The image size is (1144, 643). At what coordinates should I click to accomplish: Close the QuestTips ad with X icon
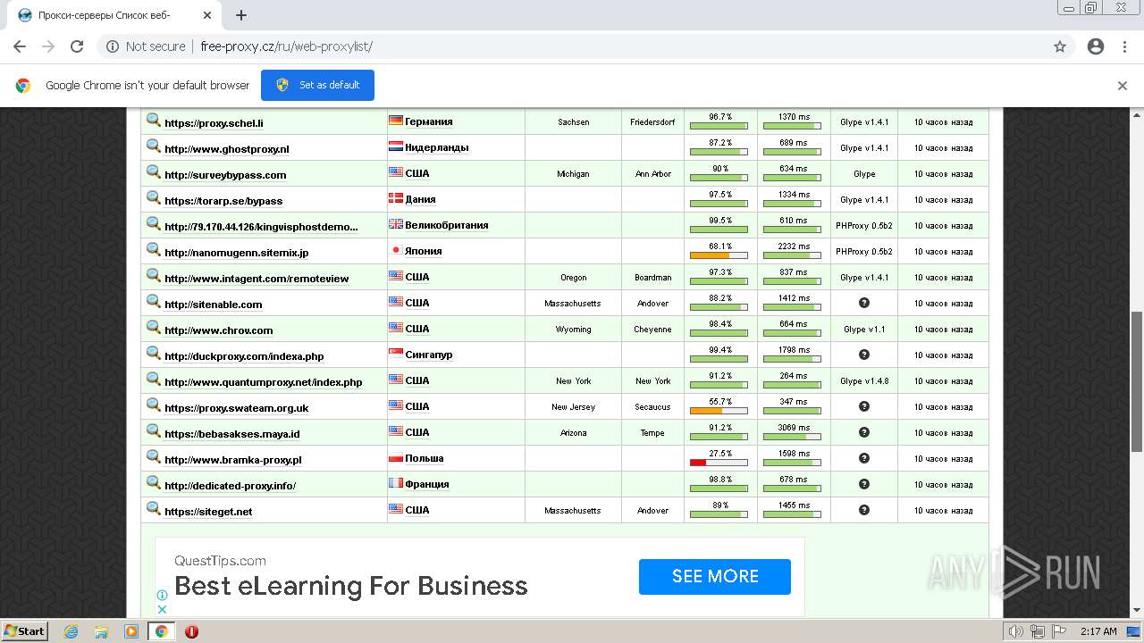pyautogui.click(x=162, y=609)
